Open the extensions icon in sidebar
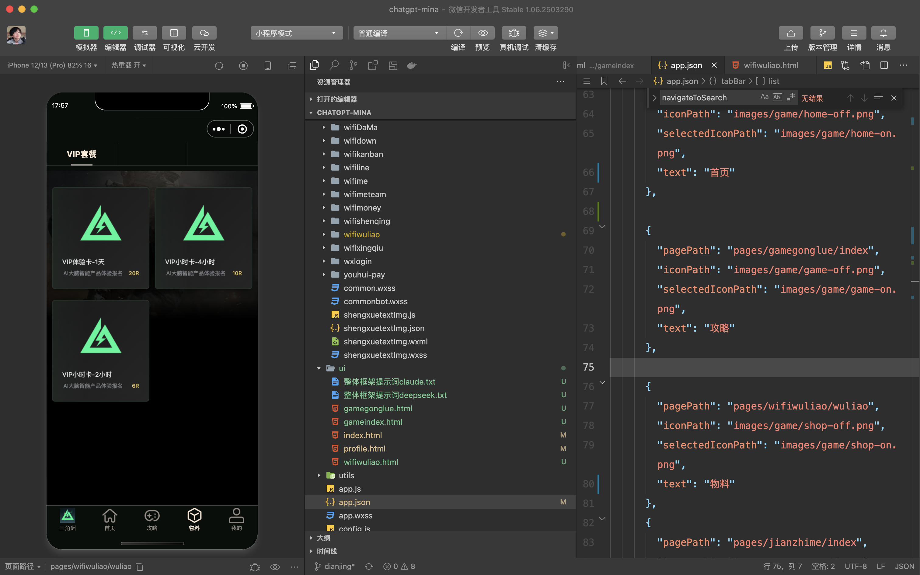The width and height of the screenshot is (920, 575). click(x=373, y=65)
